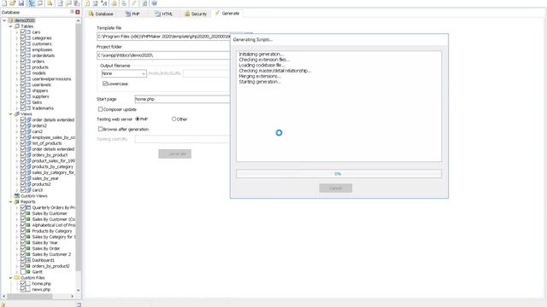Collapse the demo2020 root node
The height and width of the screenshot is (307, 547).
point(4,20)
